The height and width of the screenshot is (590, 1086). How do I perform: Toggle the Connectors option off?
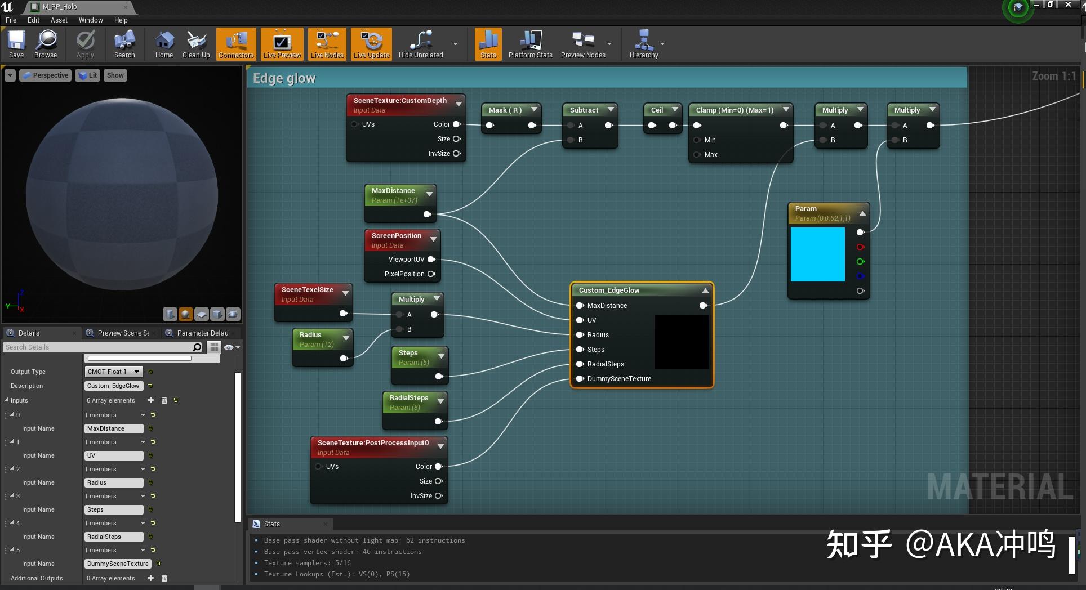tap(236, 44)
